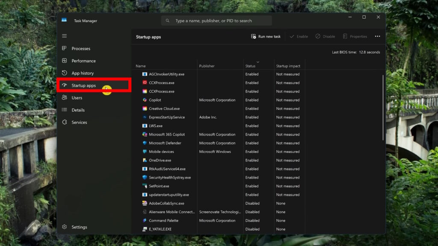Screen dimensions: 438x246
Task: Open the more options ellipsis menu
Action: [377, 37]
